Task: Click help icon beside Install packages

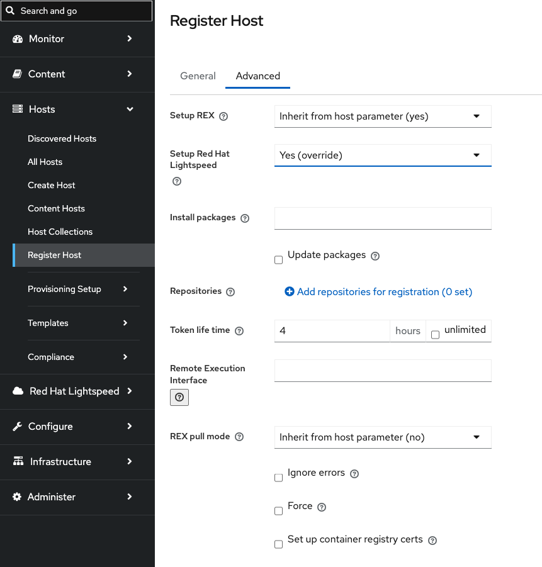Action: point(245,218)
